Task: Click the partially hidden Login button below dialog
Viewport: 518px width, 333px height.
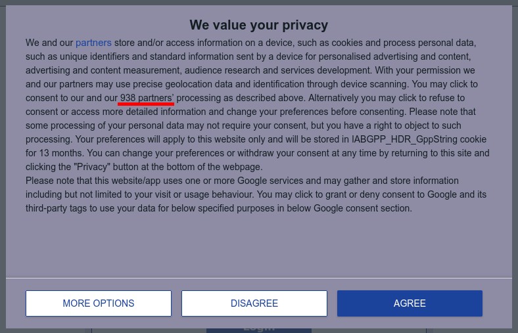Action: [258, 329]
